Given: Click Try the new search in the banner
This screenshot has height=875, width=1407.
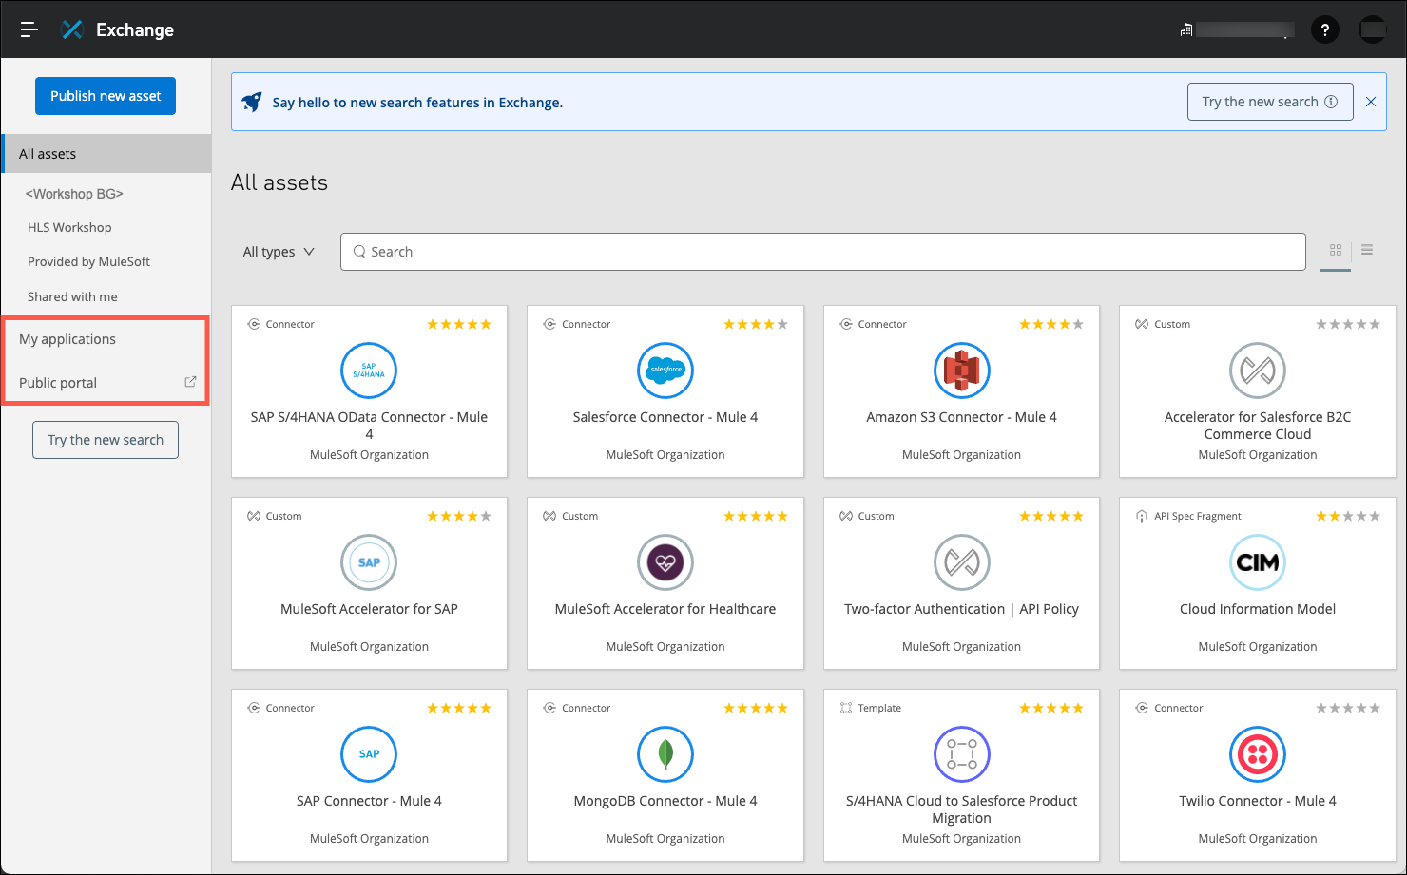Looking at the screenshot, I should coord(1270,102).
